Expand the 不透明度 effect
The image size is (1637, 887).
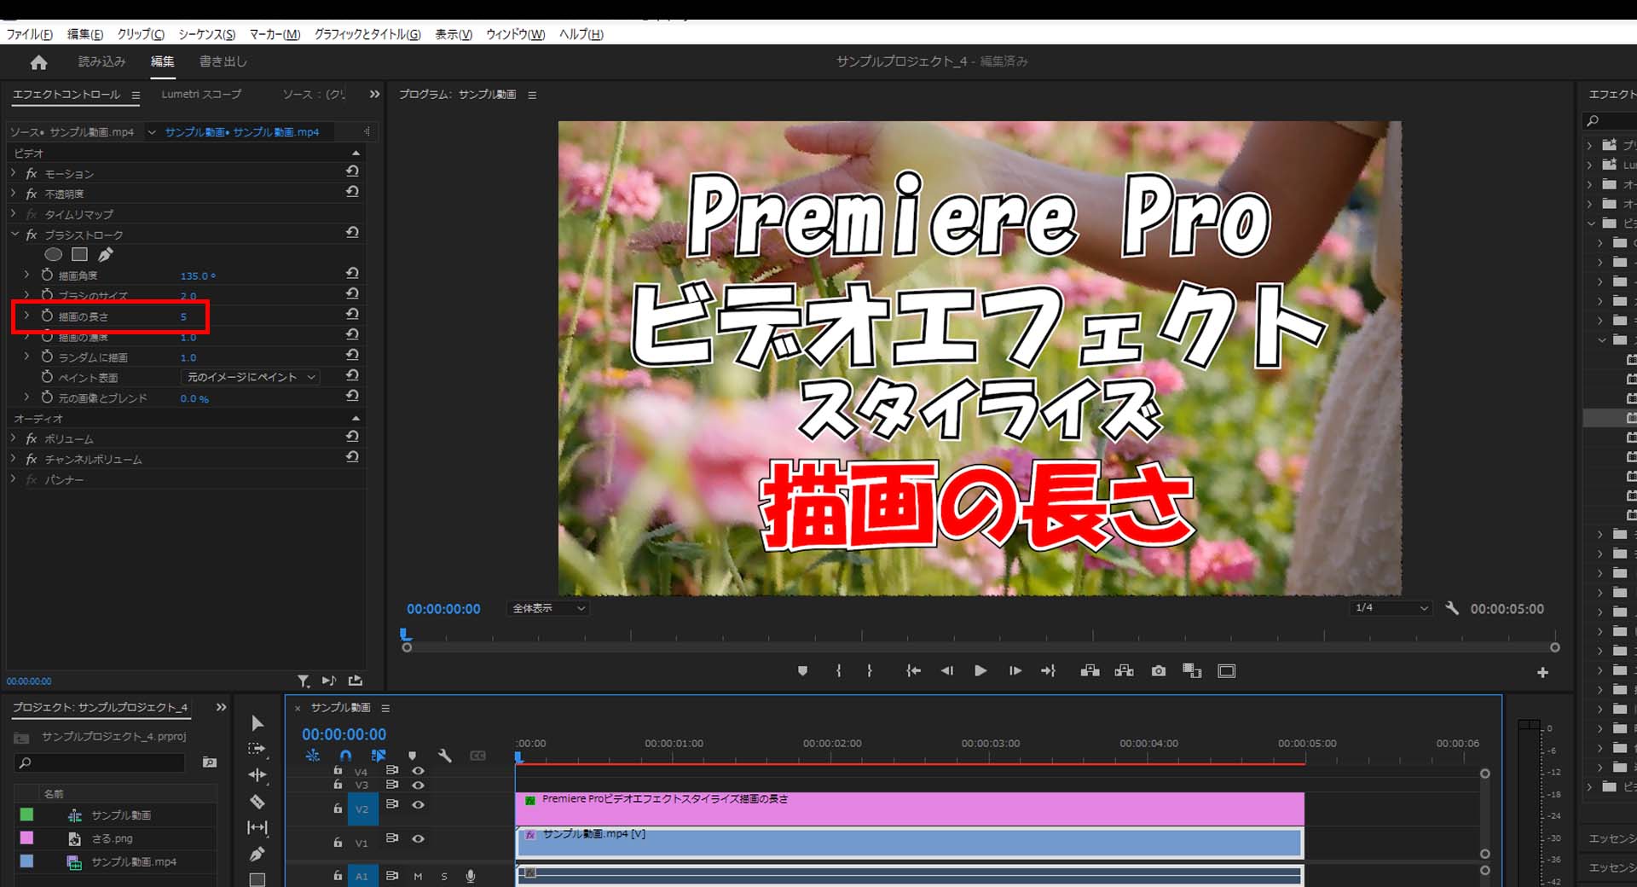point(14,194)
